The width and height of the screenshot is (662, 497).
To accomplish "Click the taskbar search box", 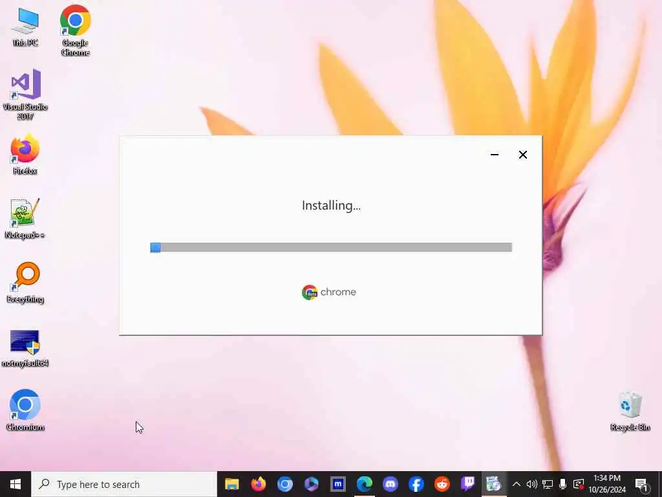I will (x=124, y=484).
